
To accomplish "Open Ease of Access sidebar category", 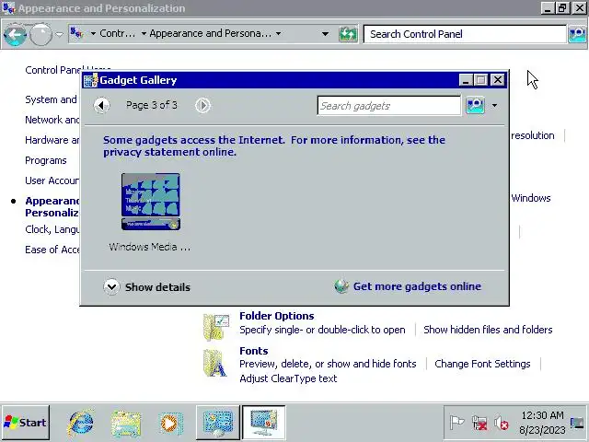I will [52, 250].
